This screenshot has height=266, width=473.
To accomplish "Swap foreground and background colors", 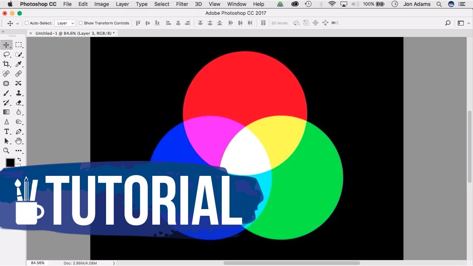I will pyautogui.click(x=19, y=160).
